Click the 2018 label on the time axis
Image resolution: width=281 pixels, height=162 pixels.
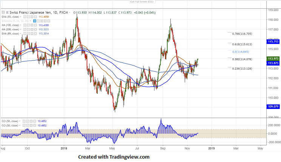click(x=64, y=148)
